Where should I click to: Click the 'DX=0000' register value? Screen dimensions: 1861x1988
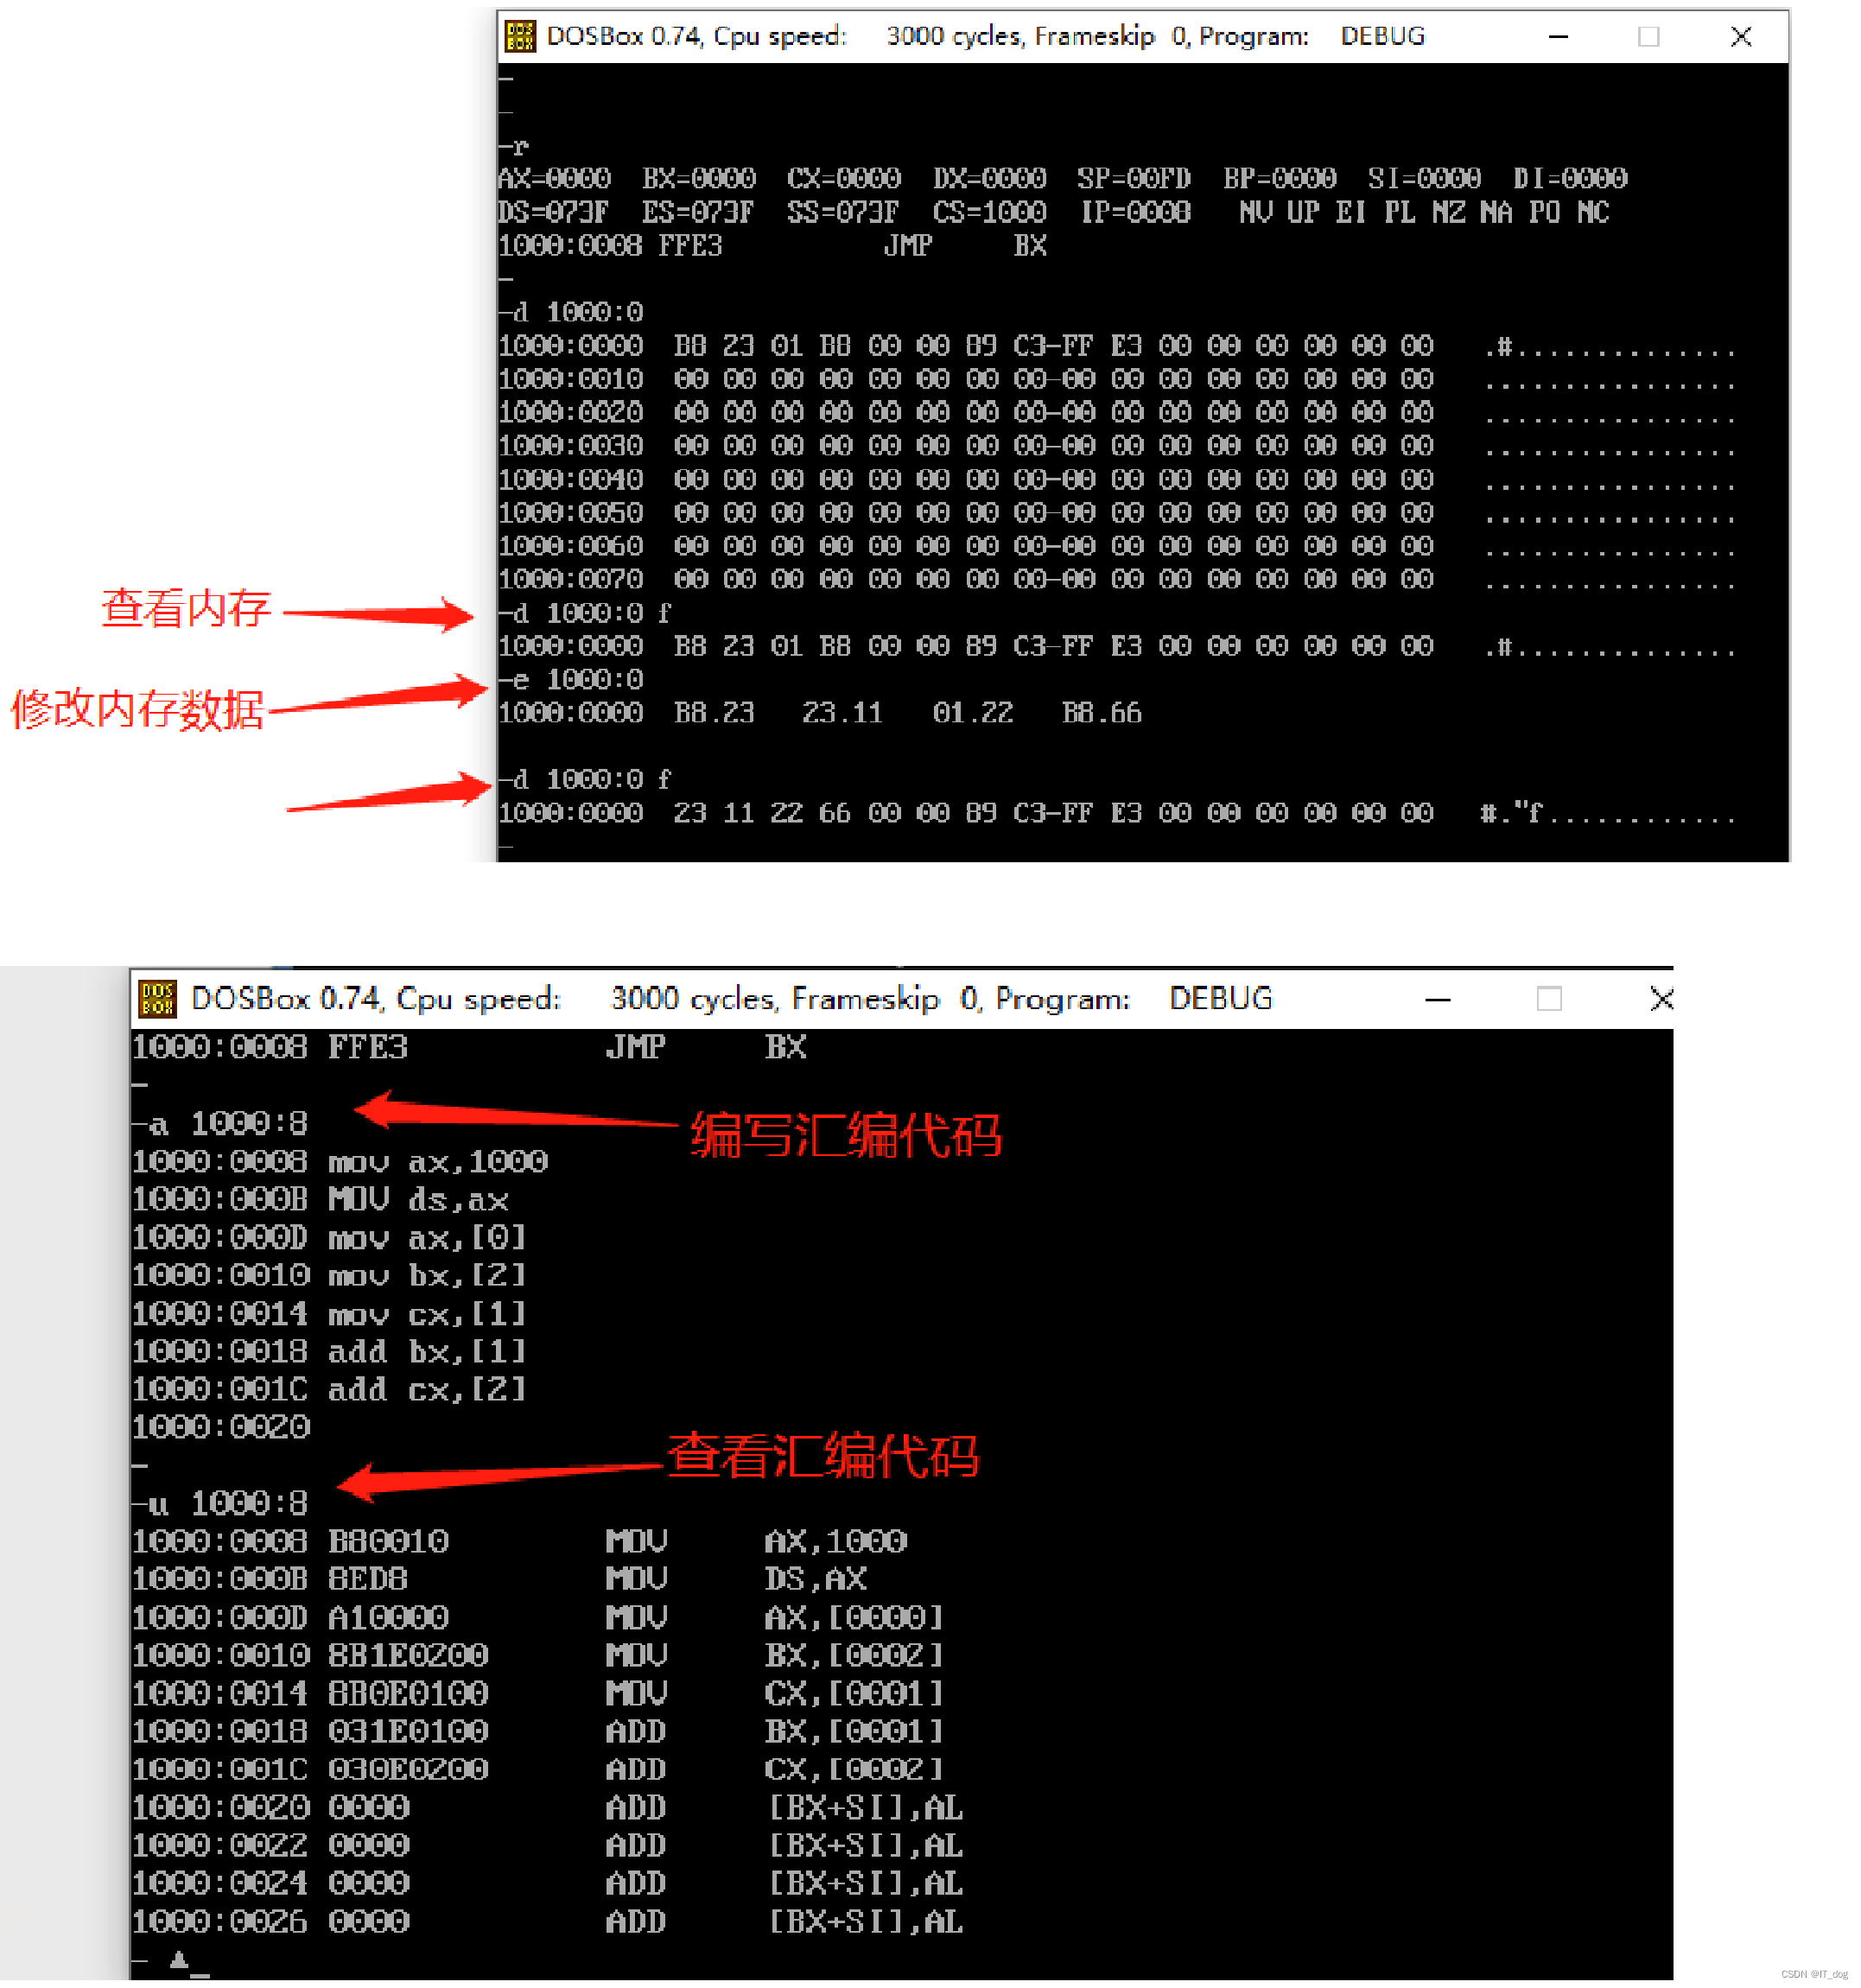pyautogui.click(x=990, y=179)
